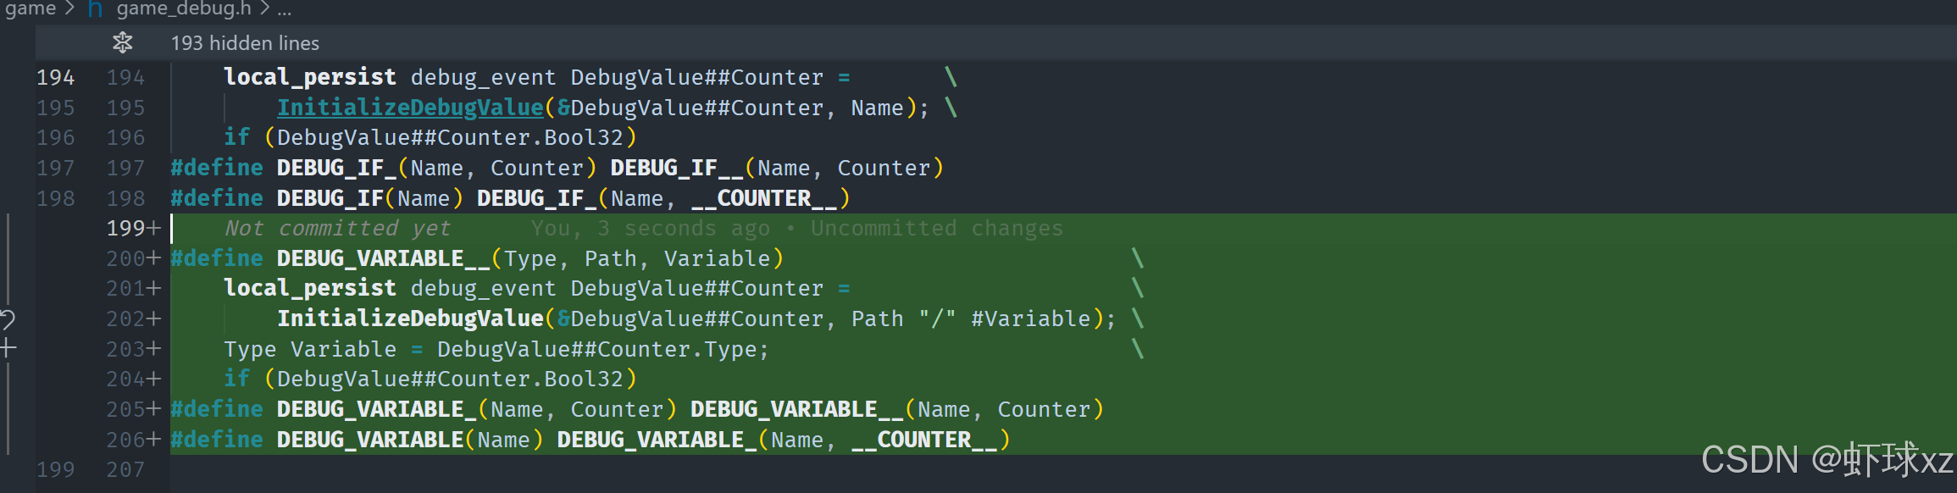This screenshot has width=1957, height=493.
Task: Click DEBUG_VARIABLE(Name) on line 206
Action: 410,440
